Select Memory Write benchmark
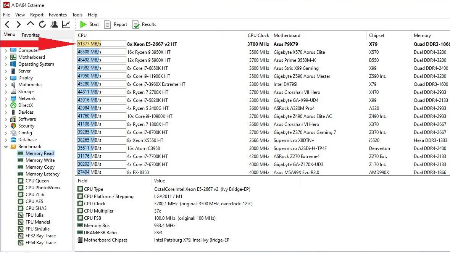The width and height of the screenshot is (450, 253). click(x=40, y=160)
